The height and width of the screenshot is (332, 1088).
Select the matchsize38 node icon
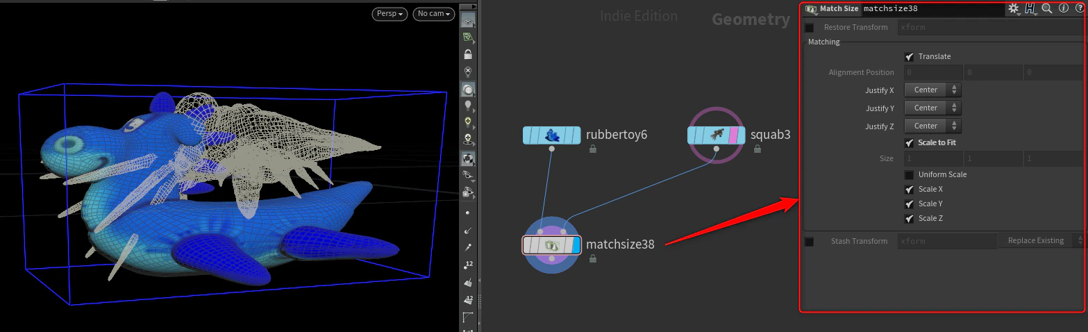click(552, 245)
